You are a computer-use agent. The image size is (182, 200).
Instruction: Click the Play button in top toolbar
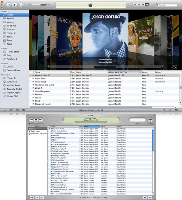[x=14, y=5]
